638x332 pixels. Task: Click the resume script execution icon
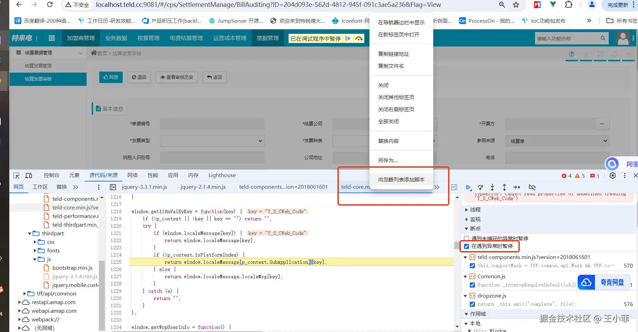pyautogui.click(x=468, y=187)
